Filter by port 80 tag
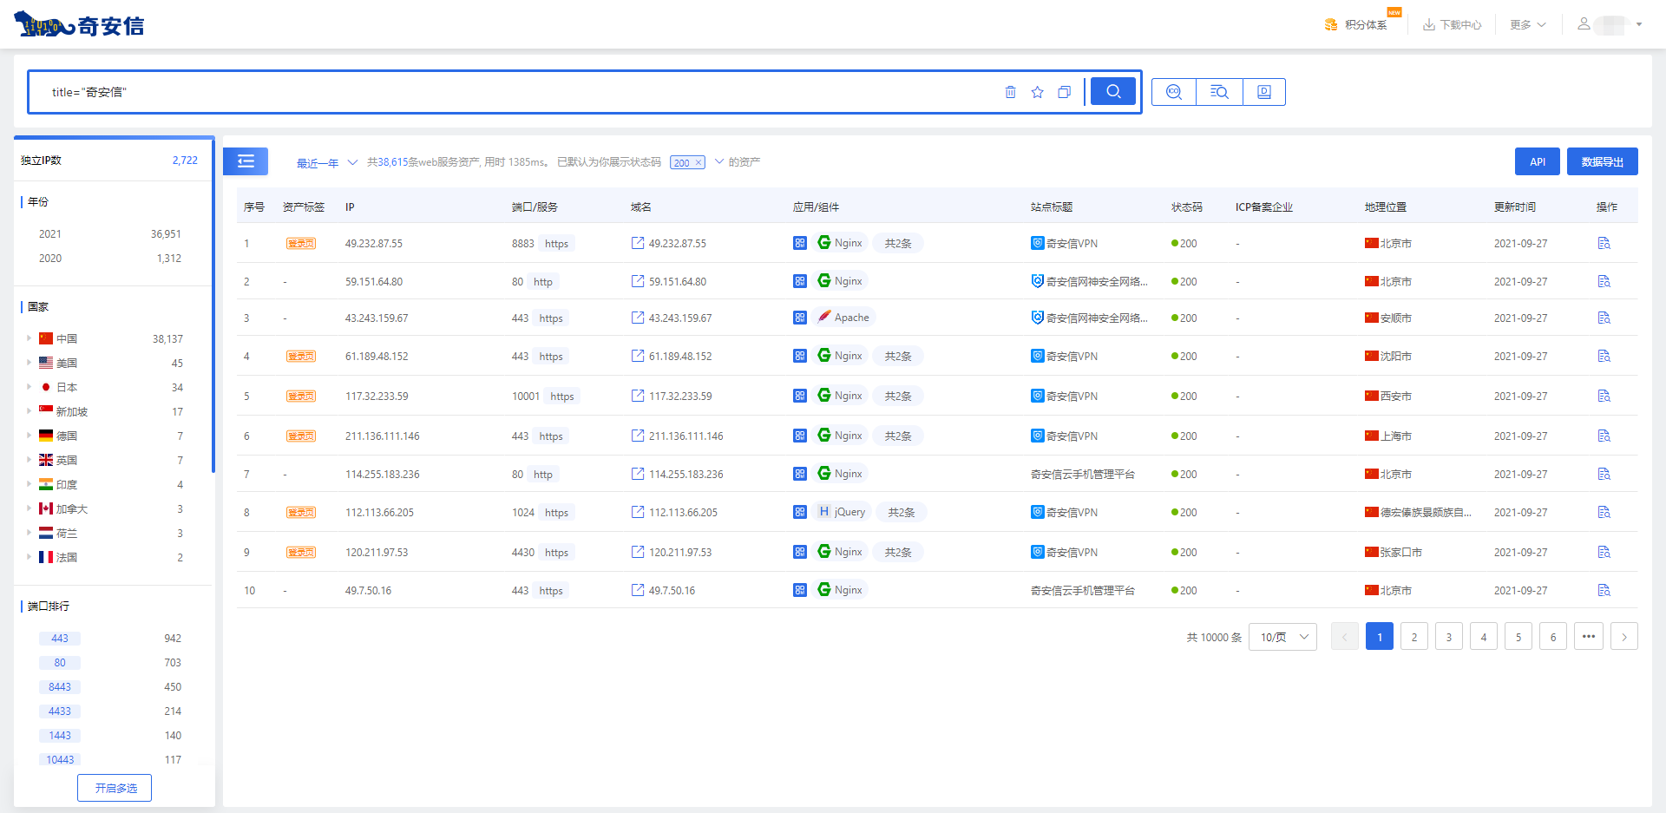 click(x=60, y=663)
